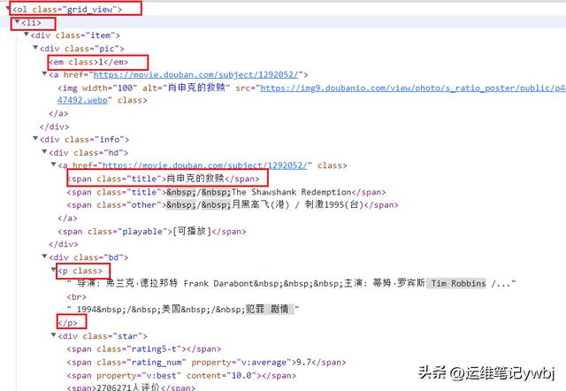The image size is (566, 391).
Task: Collapse the div class="hd" node
Action: 44,151
